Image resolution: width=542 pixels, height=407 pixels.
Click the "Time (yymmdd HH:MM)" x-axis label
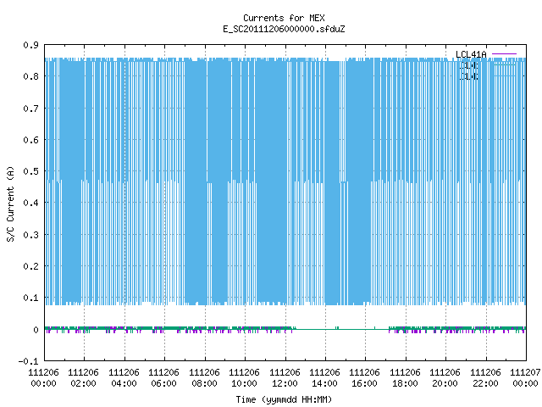click(284, 399)
